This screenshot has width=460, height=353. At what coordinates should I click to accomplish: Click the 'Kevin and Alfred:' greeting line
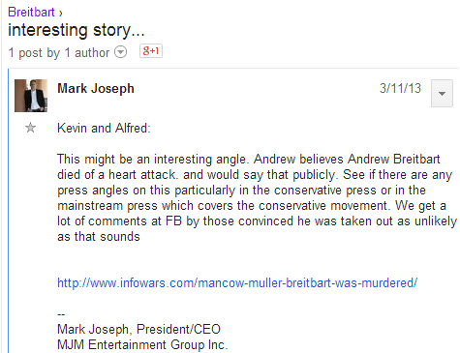(x=104, y=128)
